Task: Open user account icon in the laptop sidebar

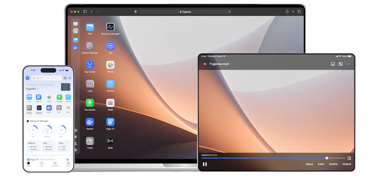Action: click(76, 143)
